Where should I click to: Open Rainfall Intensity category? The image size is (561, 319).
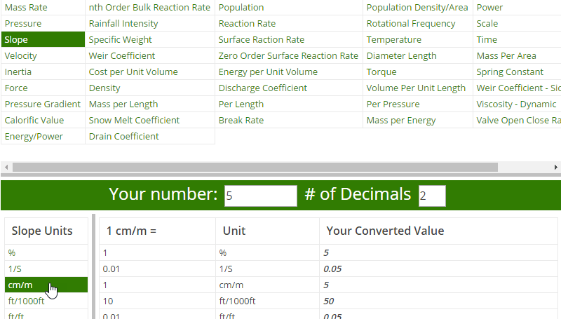pyautogui.click(x=123, y=24)
